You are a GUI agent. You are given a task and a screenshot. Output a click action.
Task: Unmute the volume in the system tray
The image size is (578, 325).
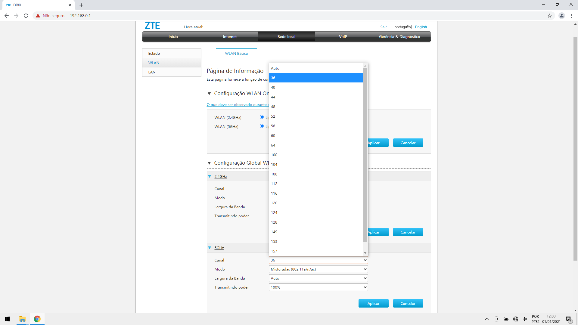click(525, 319)
